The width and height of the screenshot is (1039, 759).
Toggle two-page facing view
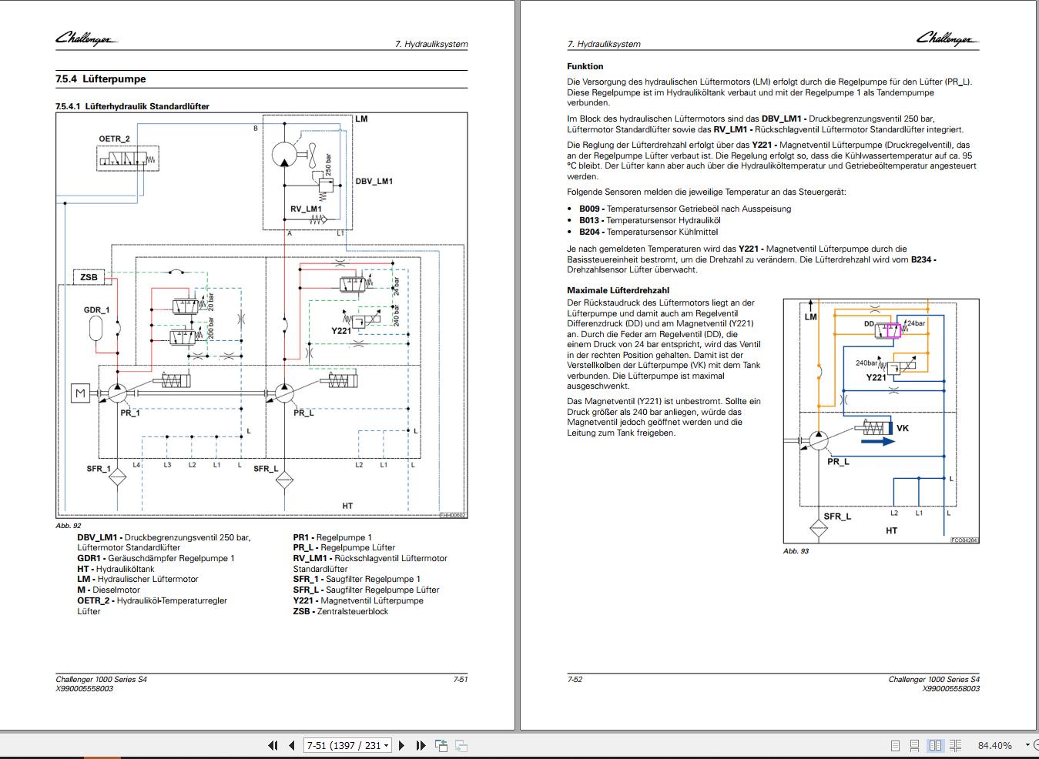935,745
